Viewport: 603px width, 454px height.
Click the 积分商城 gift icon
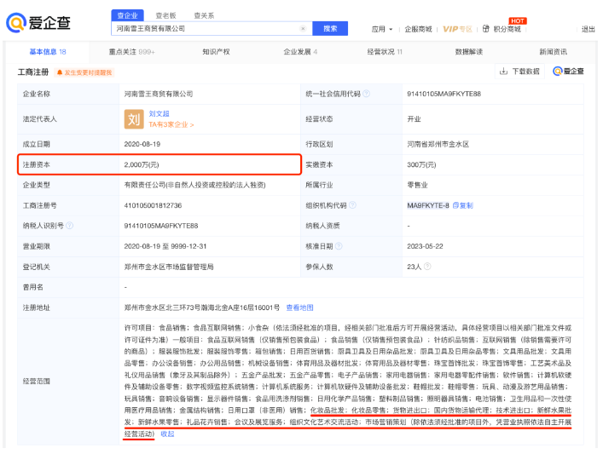(485, 29)
